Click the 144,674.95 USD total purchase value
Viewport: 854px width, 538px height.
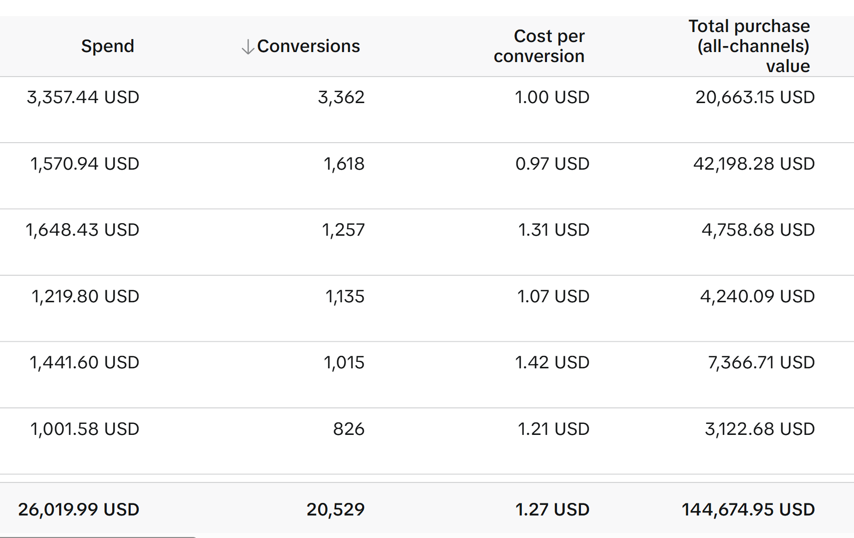pyautogui.click(x=748, y=509)
